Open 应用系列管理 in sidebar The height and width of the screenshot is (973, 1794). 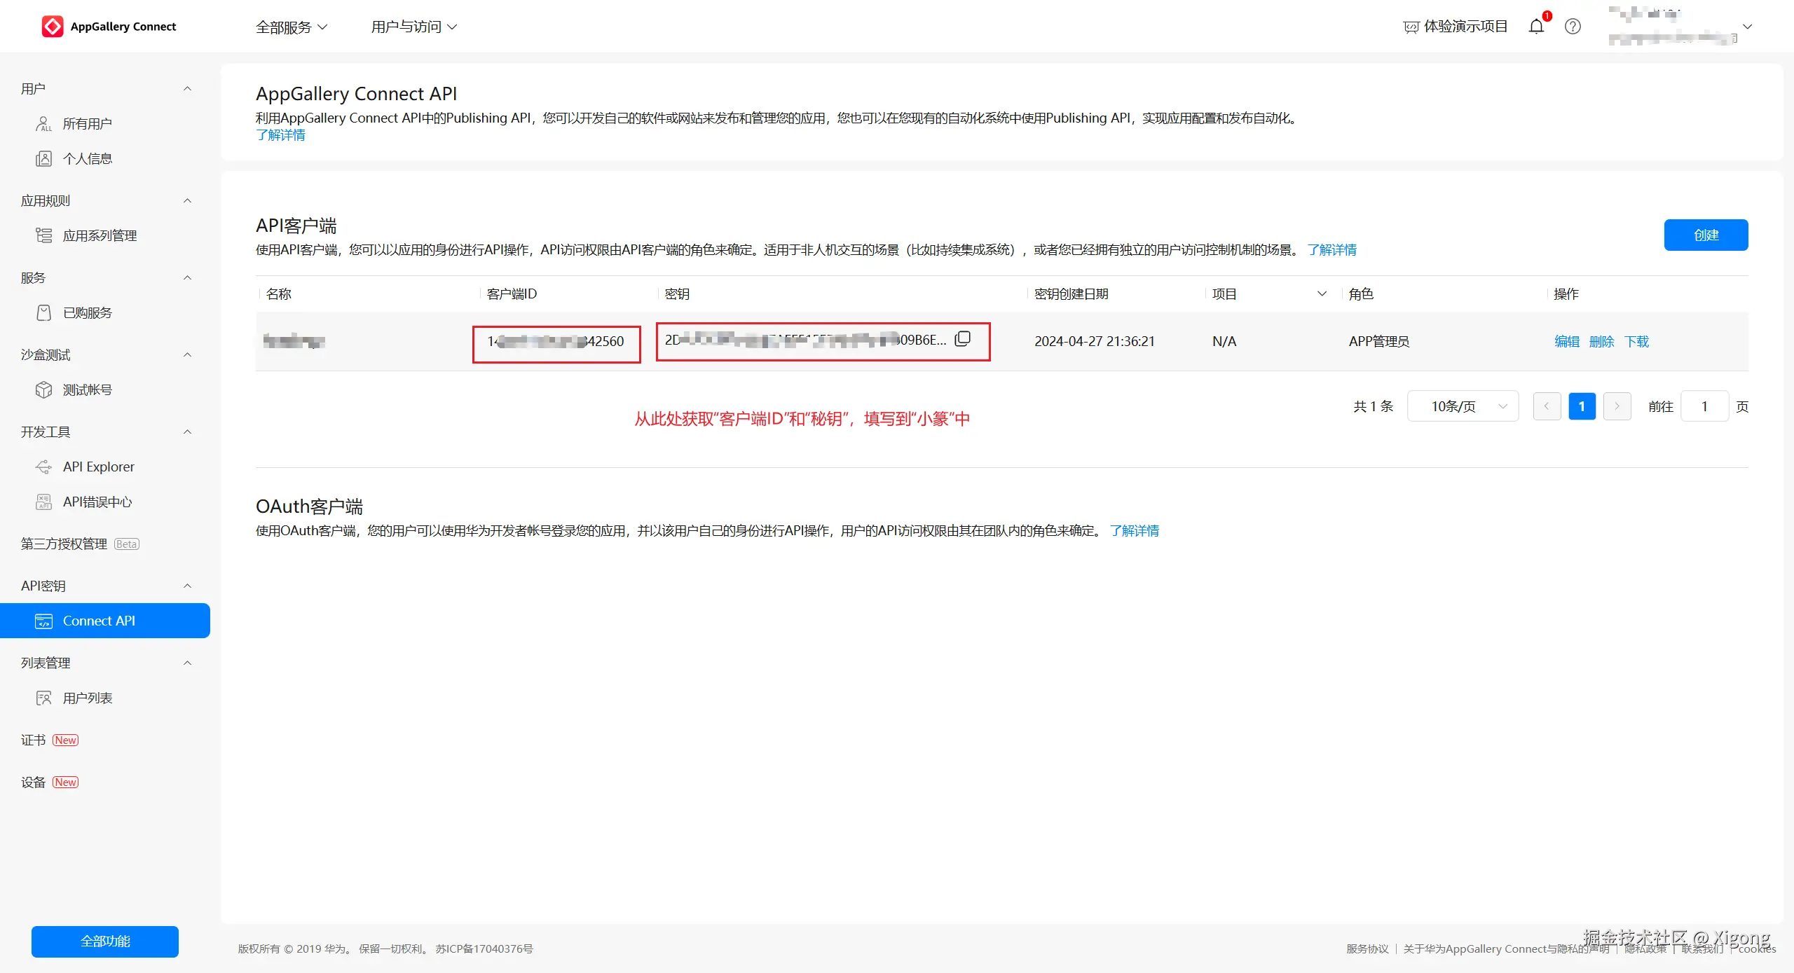click(x=100, y=235)
